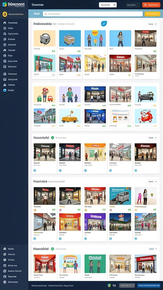The height and width of the screenshot is (290, 163).
Task: Click the globe icon in the bottom footer bar
Action: pyautogui.click(x=109, y=285)
